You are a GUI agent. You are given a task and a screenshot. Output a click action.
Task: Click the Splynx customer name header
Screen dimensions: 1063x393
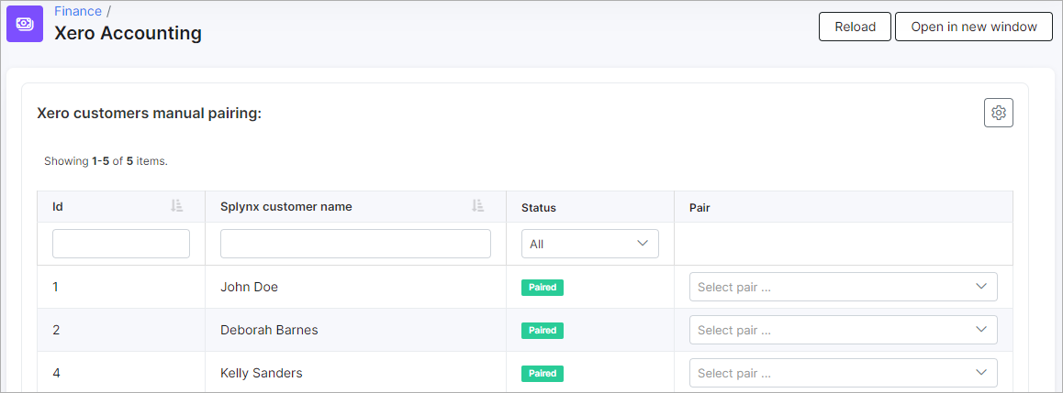(x=286, y=207)
